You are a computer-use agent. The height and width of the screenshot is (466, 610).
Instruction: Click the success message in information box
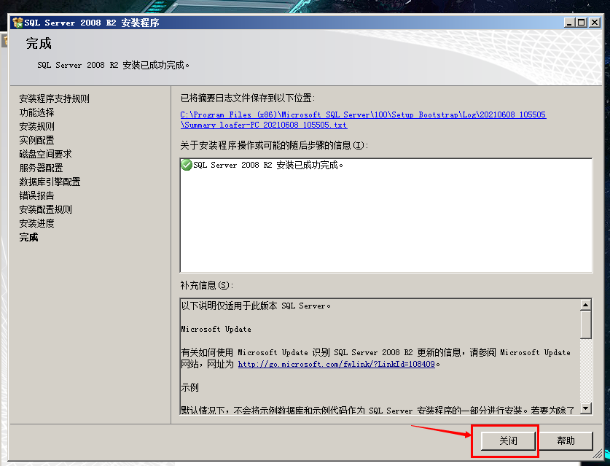[268, 165]
